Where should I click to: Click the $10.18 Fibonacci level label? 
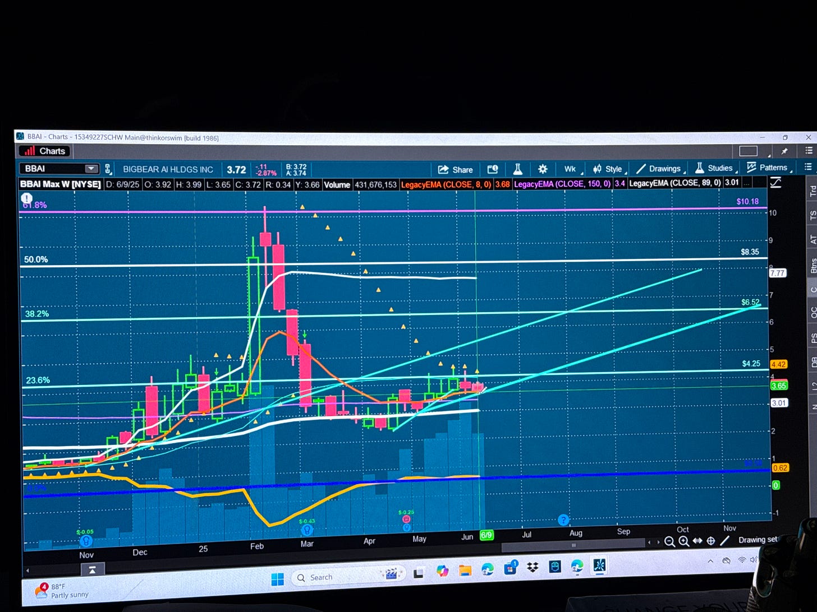[x=747, y=201]
